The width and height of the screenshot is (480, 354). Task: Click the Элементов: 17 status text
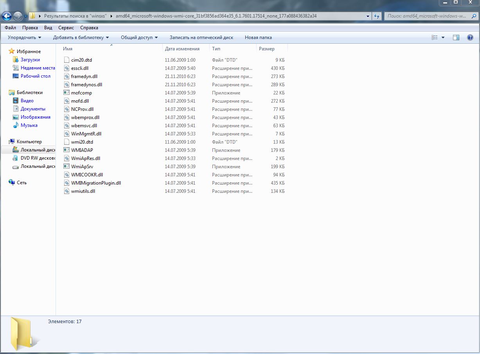tap(65, 321)
